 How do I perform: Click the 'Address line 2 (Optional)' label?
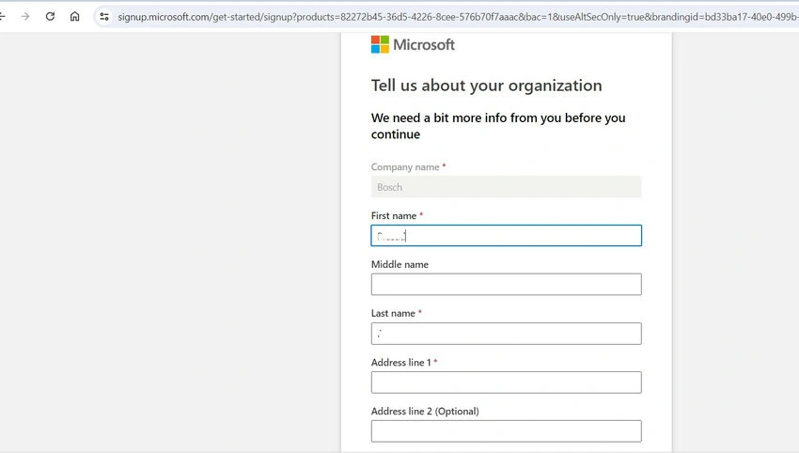click(425, 412)
